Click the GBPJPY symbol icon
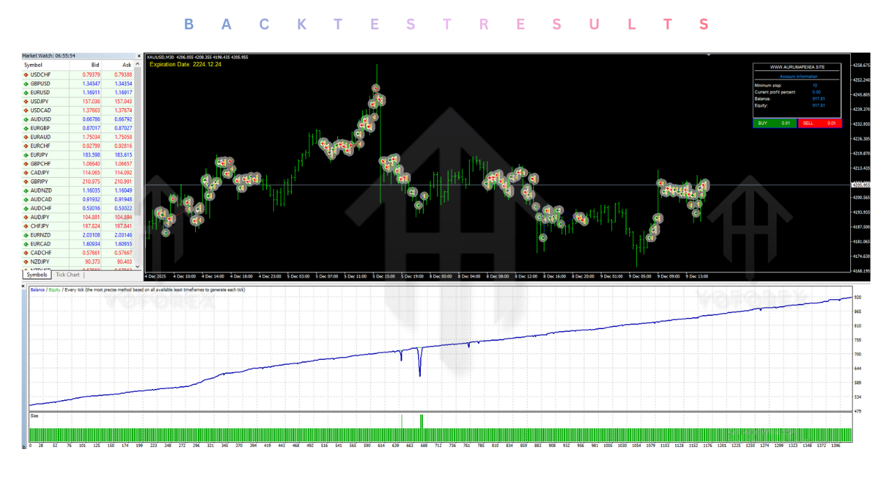Viewport: 892px width, 502px height. (26, 181)
